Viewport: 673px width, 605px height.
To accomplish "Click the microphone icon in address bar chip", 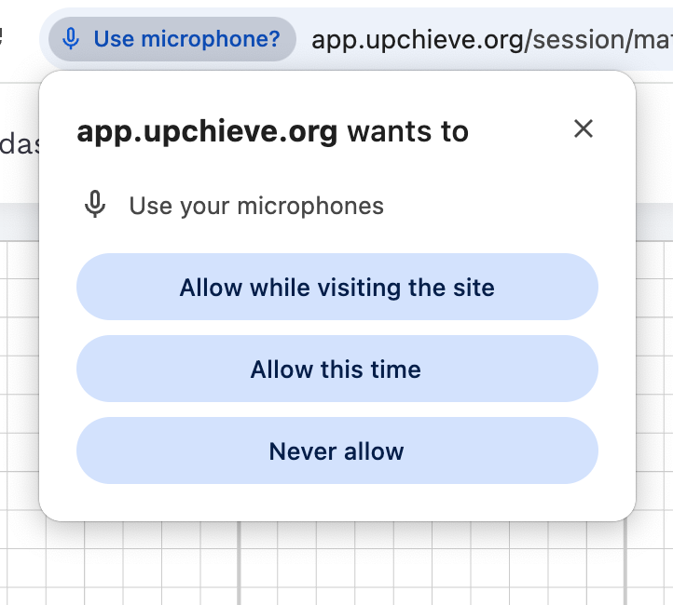I will pyautogui.click(x=70, y=39).
